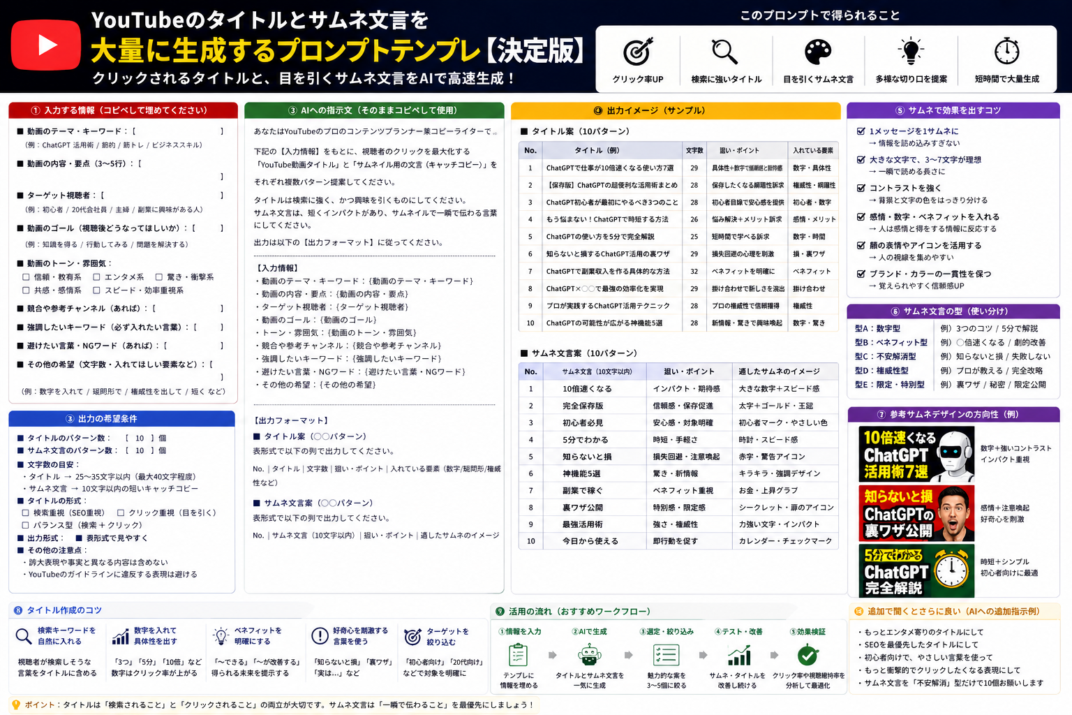The width and height of the screenshot is (1072, 715).
Task: Open the 型E：限定・特別型 link
Action: 889,385
